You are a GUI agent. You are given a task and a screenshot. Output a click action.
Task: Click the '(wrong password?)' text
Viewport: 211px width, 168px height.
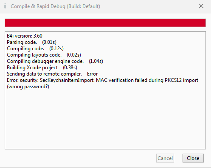pyautogui.click(x=28, y=87)
